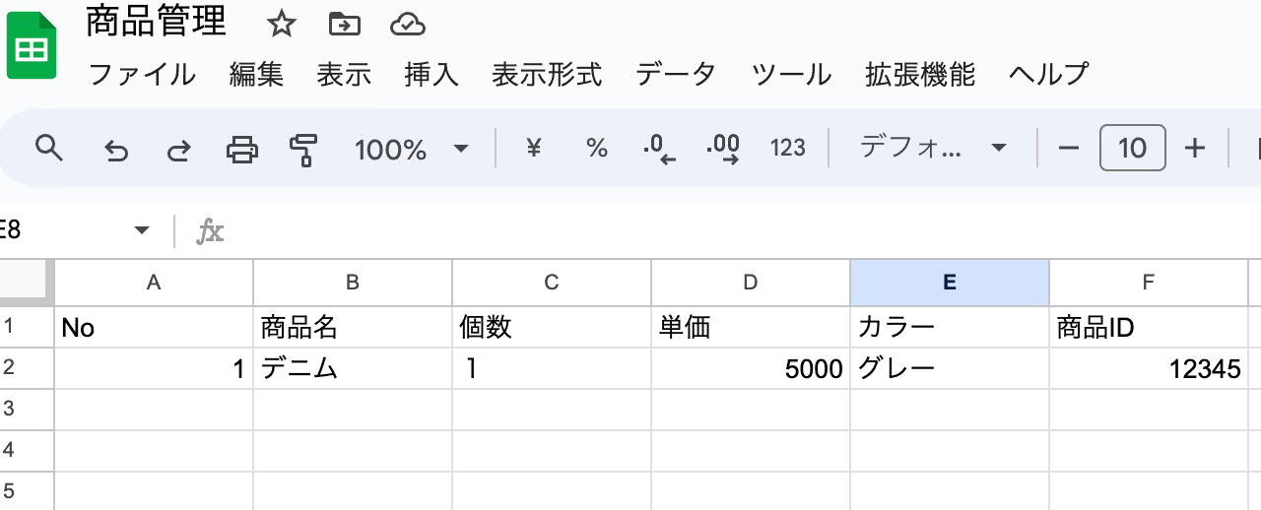Select cell containing グレー
Image resolution: width=1261 pixels, height=510 pixels.
[x=950, y=368]
